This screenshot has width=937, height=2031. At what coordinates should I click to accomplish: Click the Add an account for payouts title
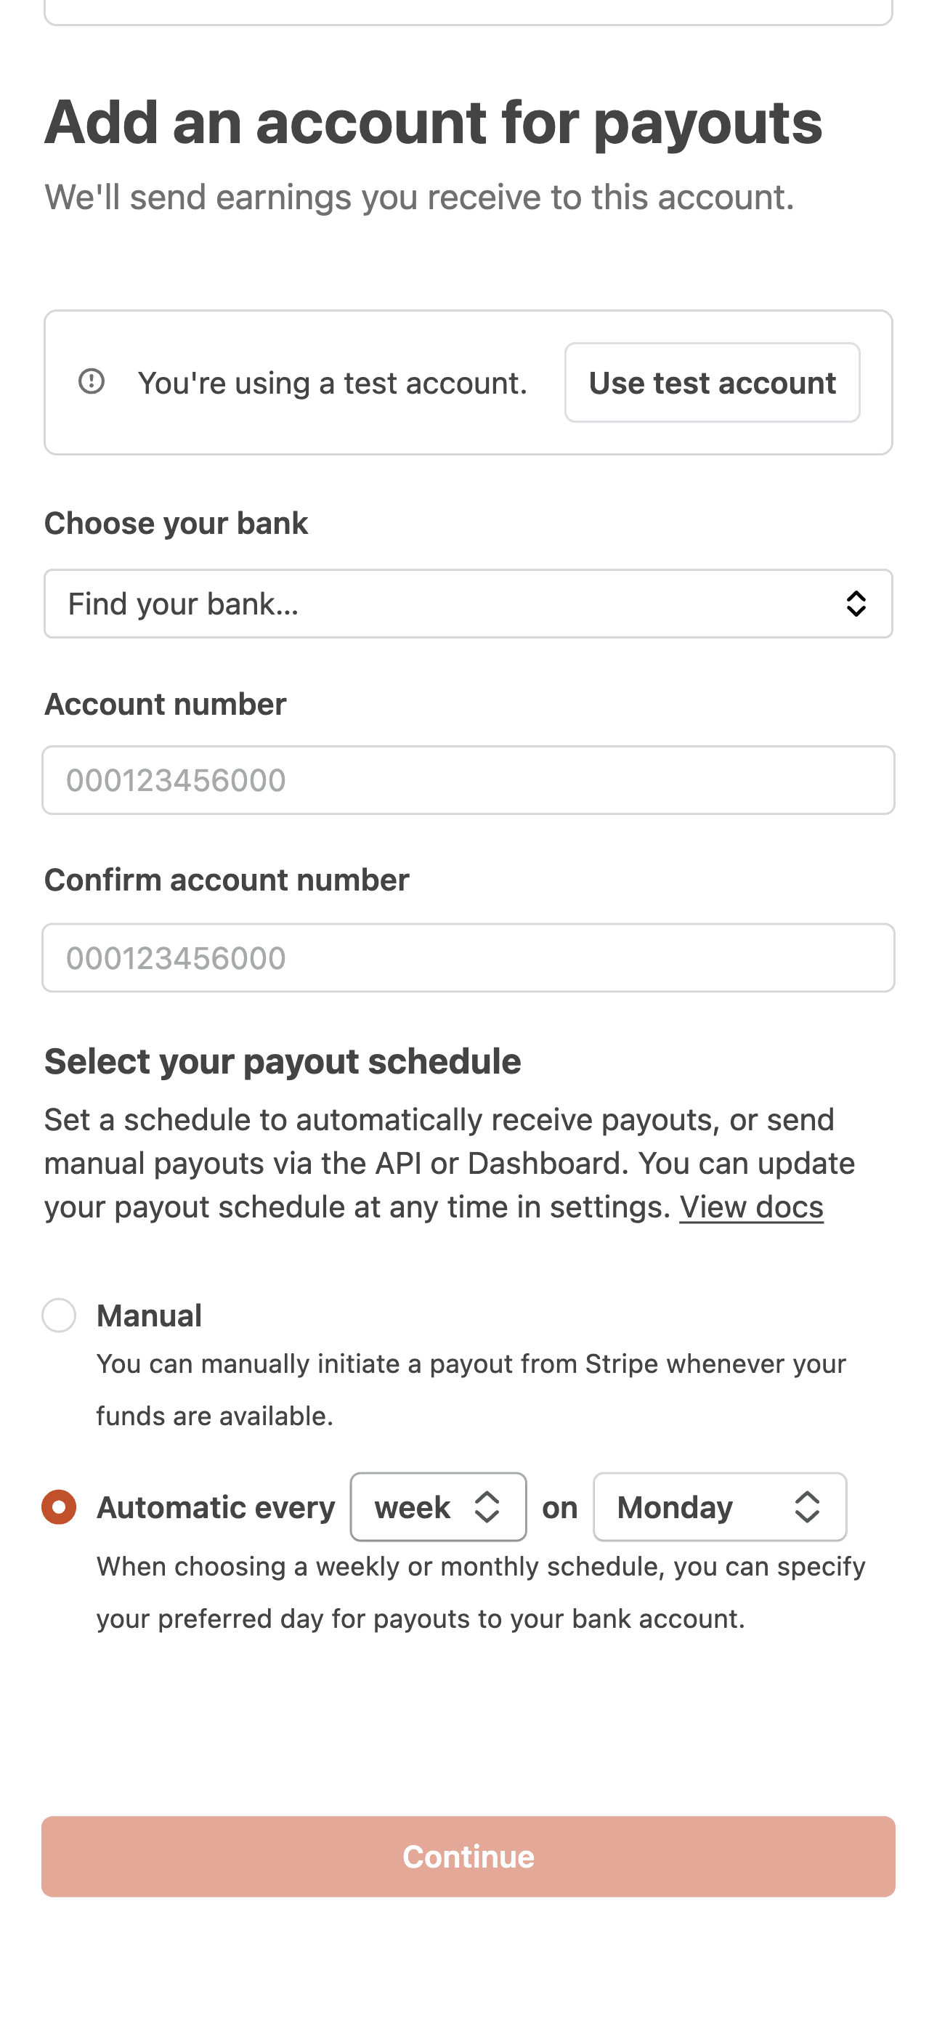click(x=434, y=121)
